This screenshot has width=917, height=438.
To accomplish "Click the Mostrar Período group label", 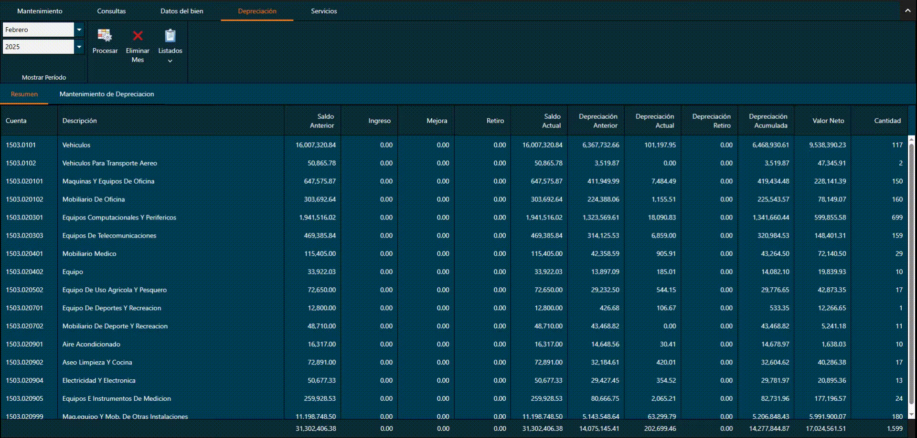I will pos(44,77).
